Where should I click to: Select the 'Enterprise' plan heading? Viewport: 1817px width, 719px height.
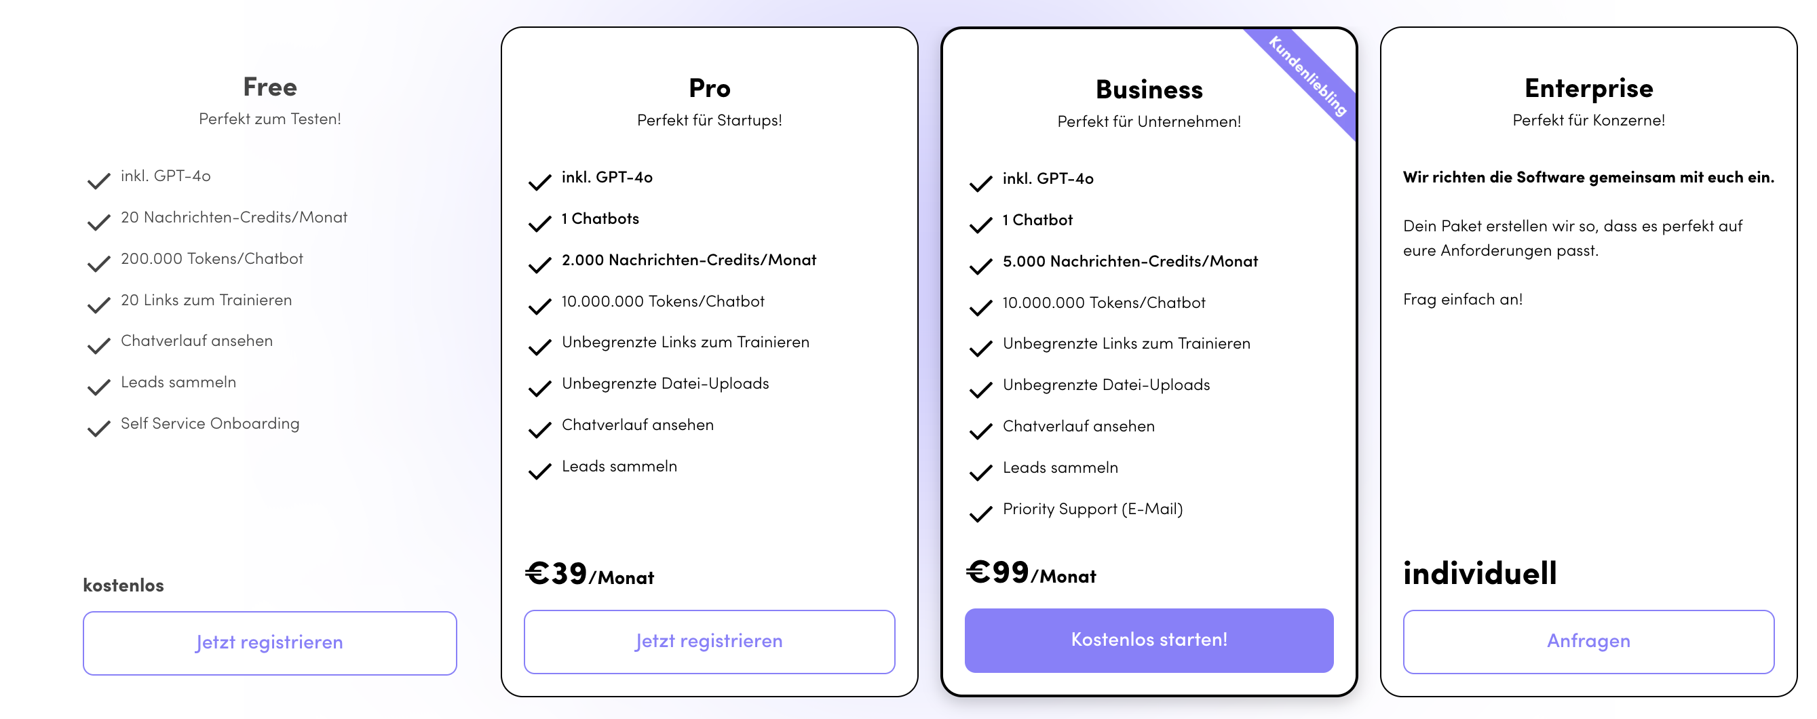coord(1588,89)
